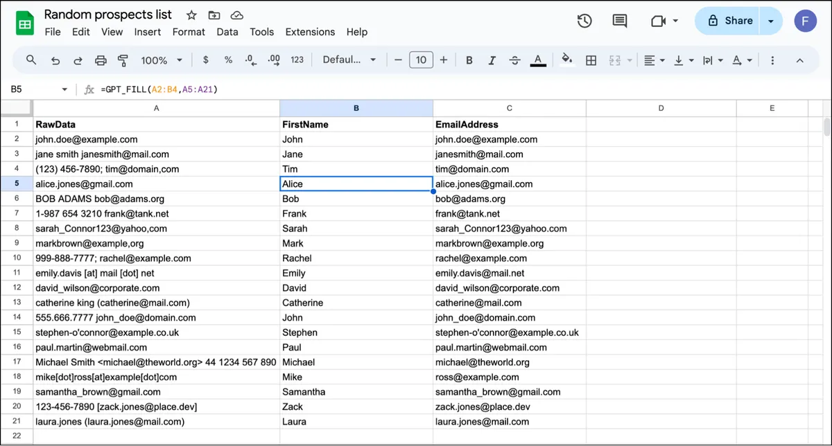Open vertical align dropdown
Image resolution: width=832 pixels, height=446 pixels.
(x=684, y=60)
